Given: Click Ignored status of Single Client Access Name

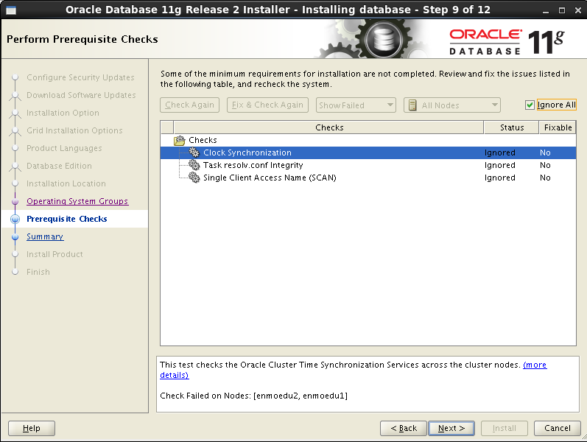Looking at the screenshot, I should 500,178.
